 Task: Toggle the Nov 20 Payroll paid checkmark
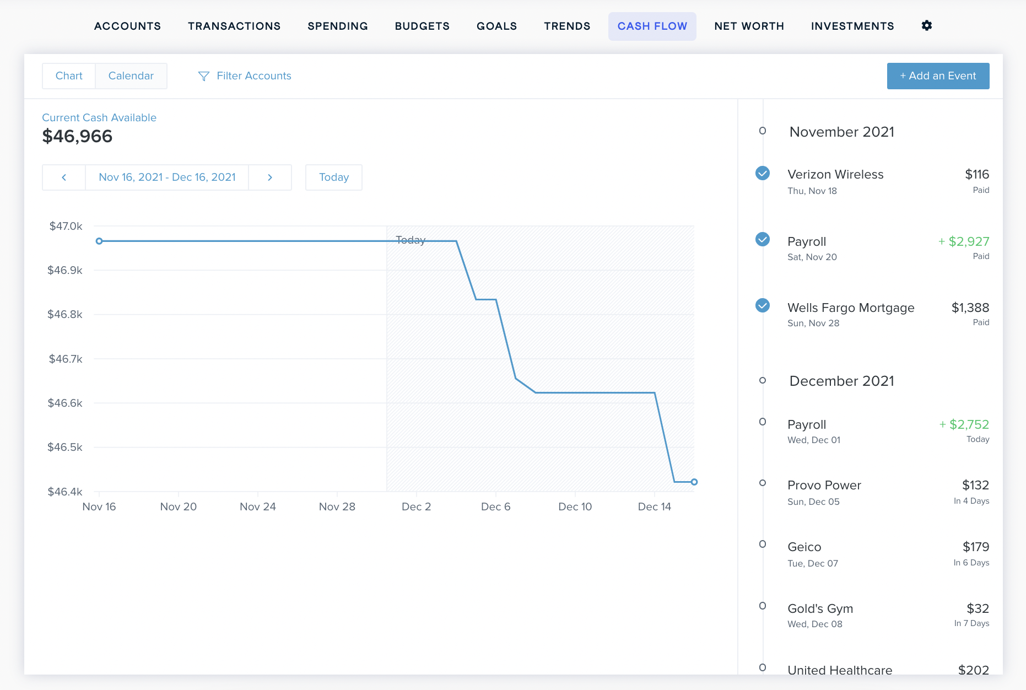pos(763,239)
